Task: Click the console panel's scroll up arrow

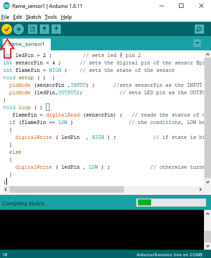Action: point(207,214)
